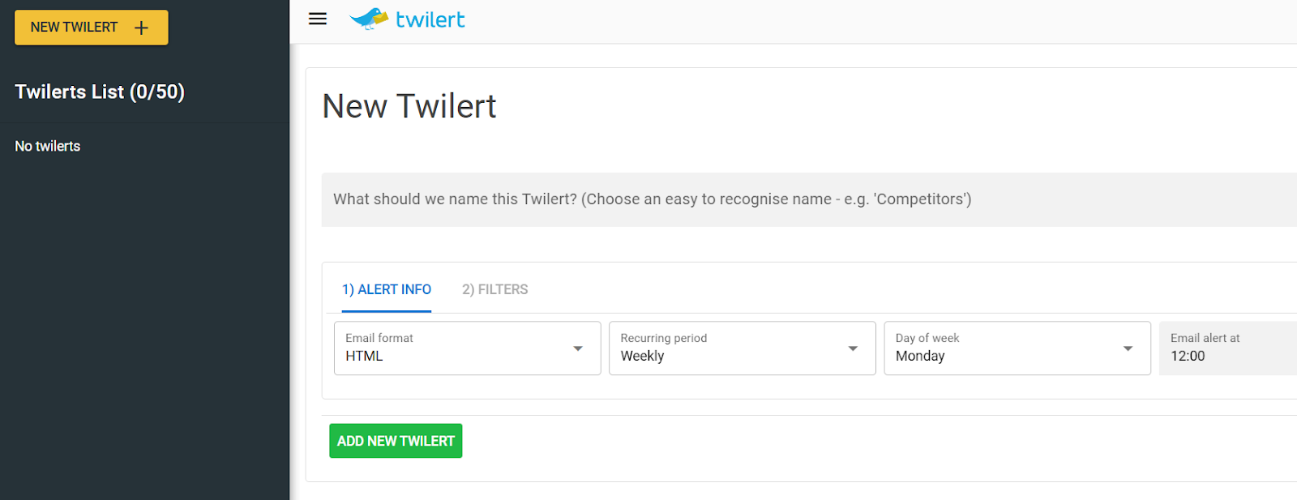
Task: Open the Email format selector showing HTML
Action: (x=467, y=348)
